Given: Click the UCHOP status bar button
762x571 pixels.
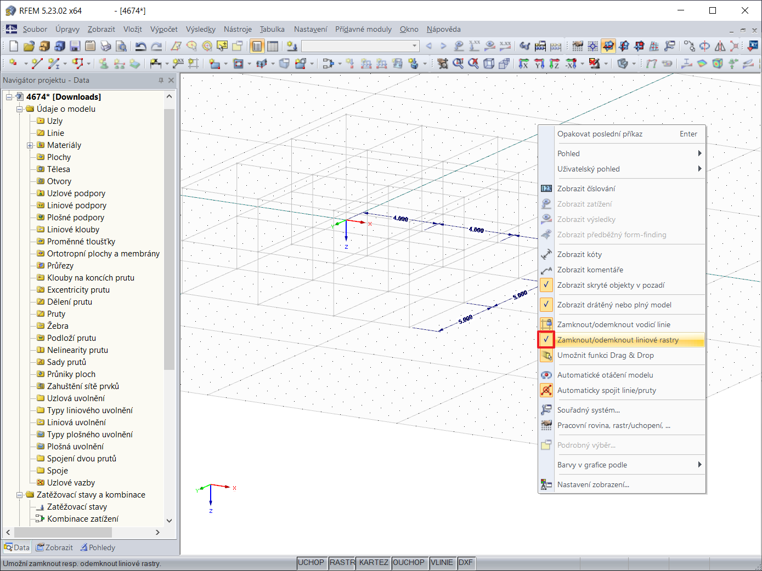Looking at the screenshot, I should tap(311, 563).
